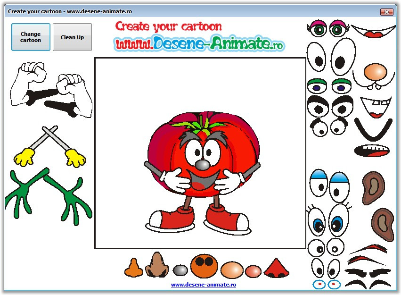The width and height of the screenshot is (401, 295).
Task: Choose the small gray ball nose
Action: [180, 270]
